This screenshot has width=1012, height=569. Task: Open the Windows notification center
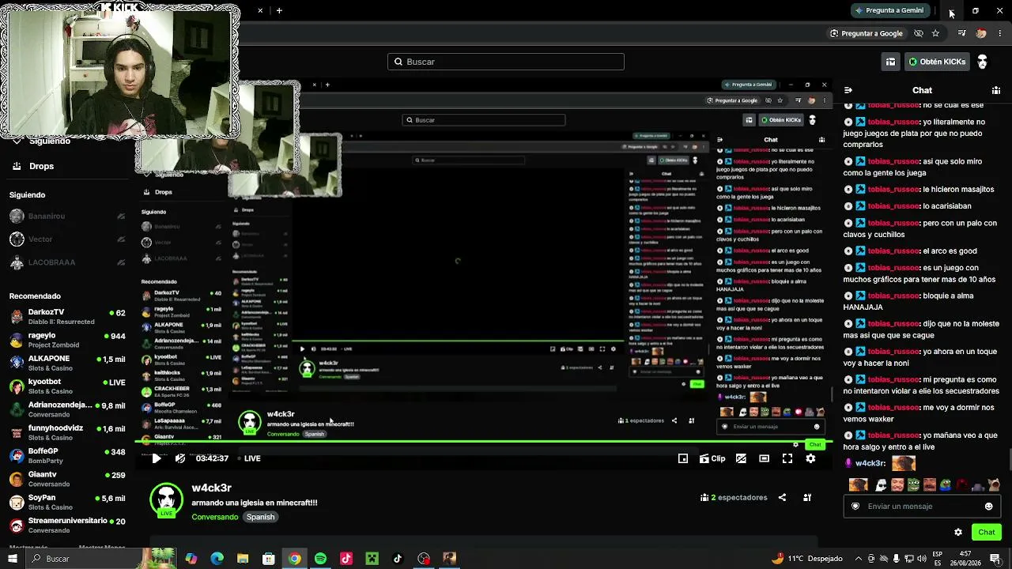[x=995, y=559]
